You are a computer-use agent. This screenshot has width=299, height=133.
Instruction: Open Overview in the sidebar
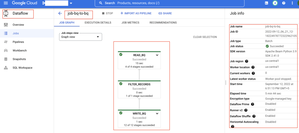[18, 24]
